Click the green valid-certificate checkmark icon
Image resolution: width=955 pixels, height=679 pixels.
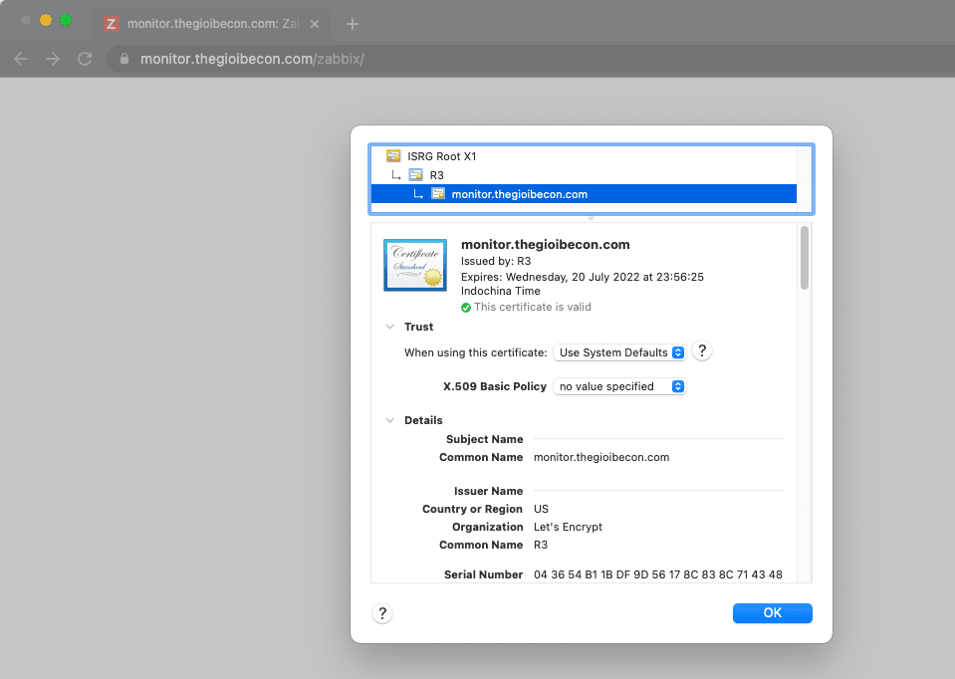tap(468, 307)
